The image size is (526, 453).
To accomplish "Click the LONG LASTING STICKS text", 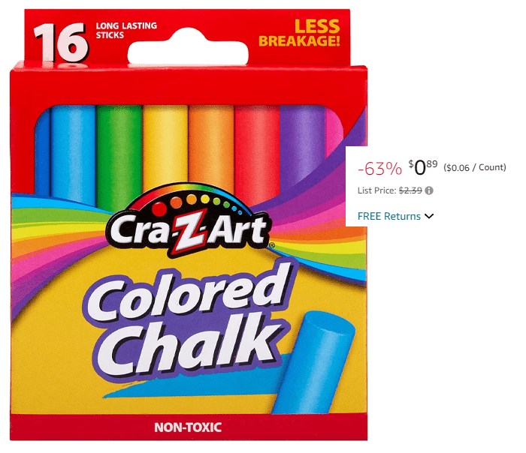I will (126, 30).
